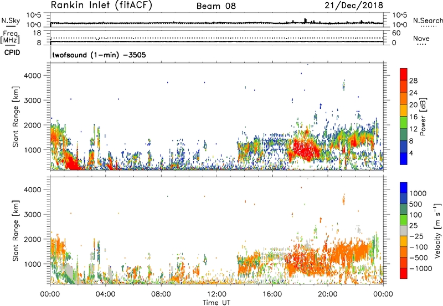Click the "20" power colorbar value
The width and height of the screenshot is (443, 306).
413,105
